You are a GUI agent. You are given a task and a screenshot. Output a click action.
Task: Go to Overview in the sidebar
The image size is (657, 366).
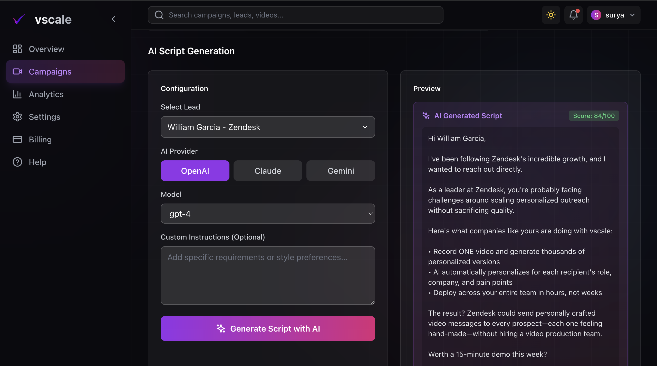(x=46, y=49)
